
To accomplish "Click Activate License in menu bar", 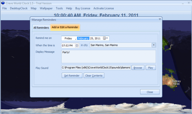I will [x=104, y=8].
